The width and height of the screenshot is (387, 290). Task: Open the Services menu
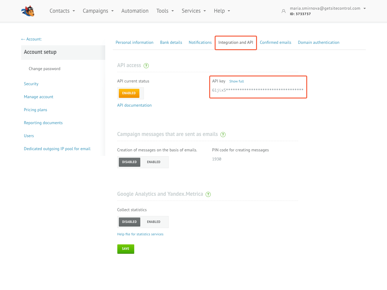193,11
